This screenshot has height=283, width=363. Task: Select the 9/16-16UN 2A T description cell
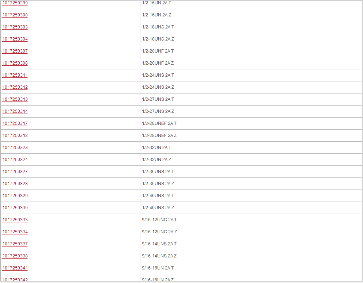tap(158, 268)
